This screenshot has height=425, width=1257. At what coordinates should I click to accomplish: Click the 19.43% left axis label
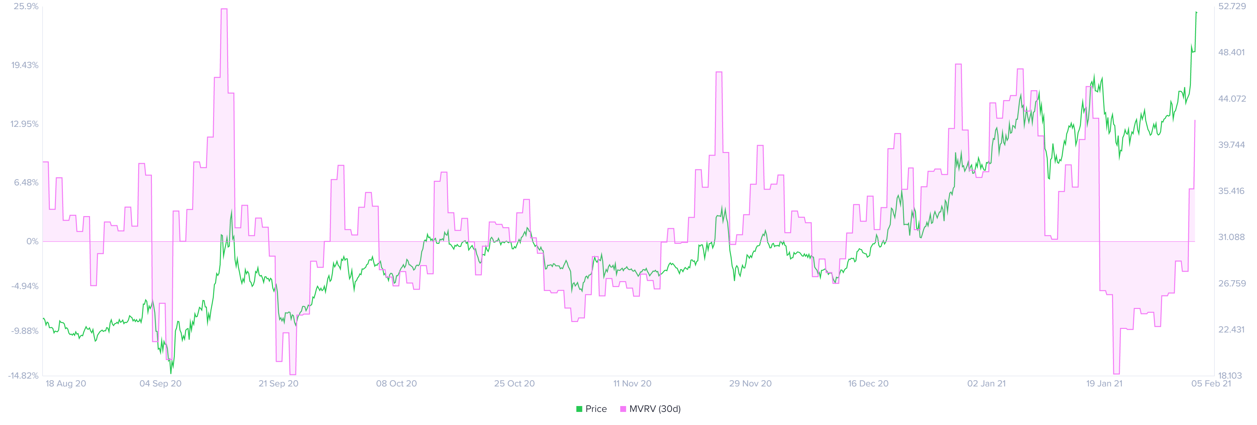pos(25,65)
